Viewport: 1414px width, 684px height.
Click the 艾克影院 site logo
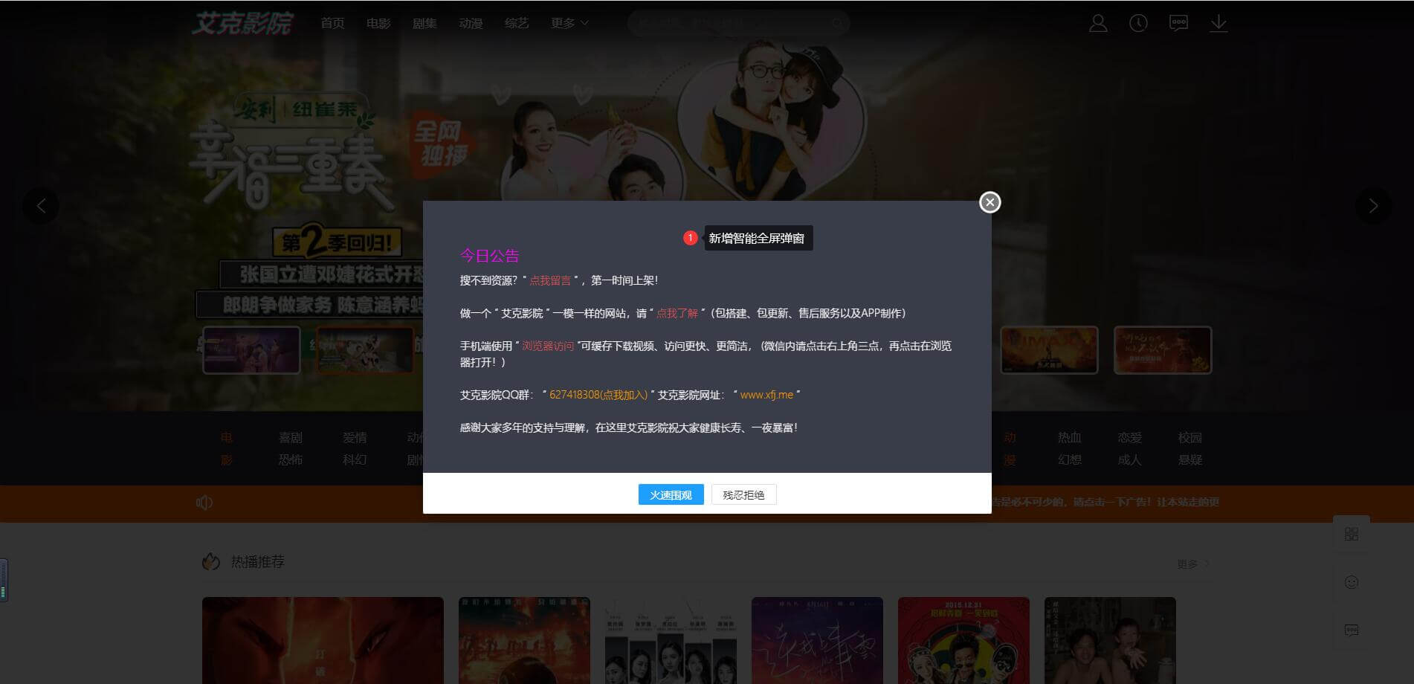point(243,23)
